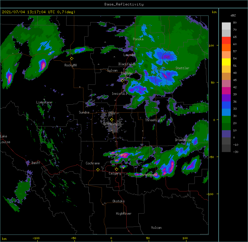Select the Limestone map label
The width and height of the screenshot is (248, 242).
pos(44,102)
